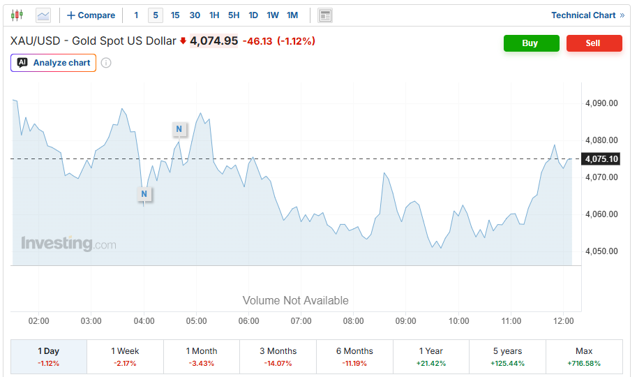
Task: Click the green Buy button
Action: tap(532, 43)
